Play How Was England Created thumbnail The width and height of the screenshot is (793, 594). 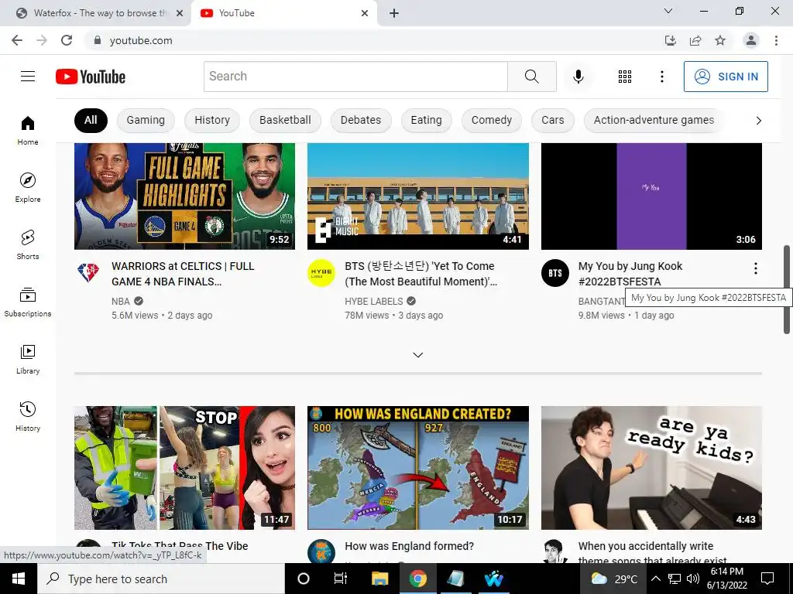pos(418,468)
